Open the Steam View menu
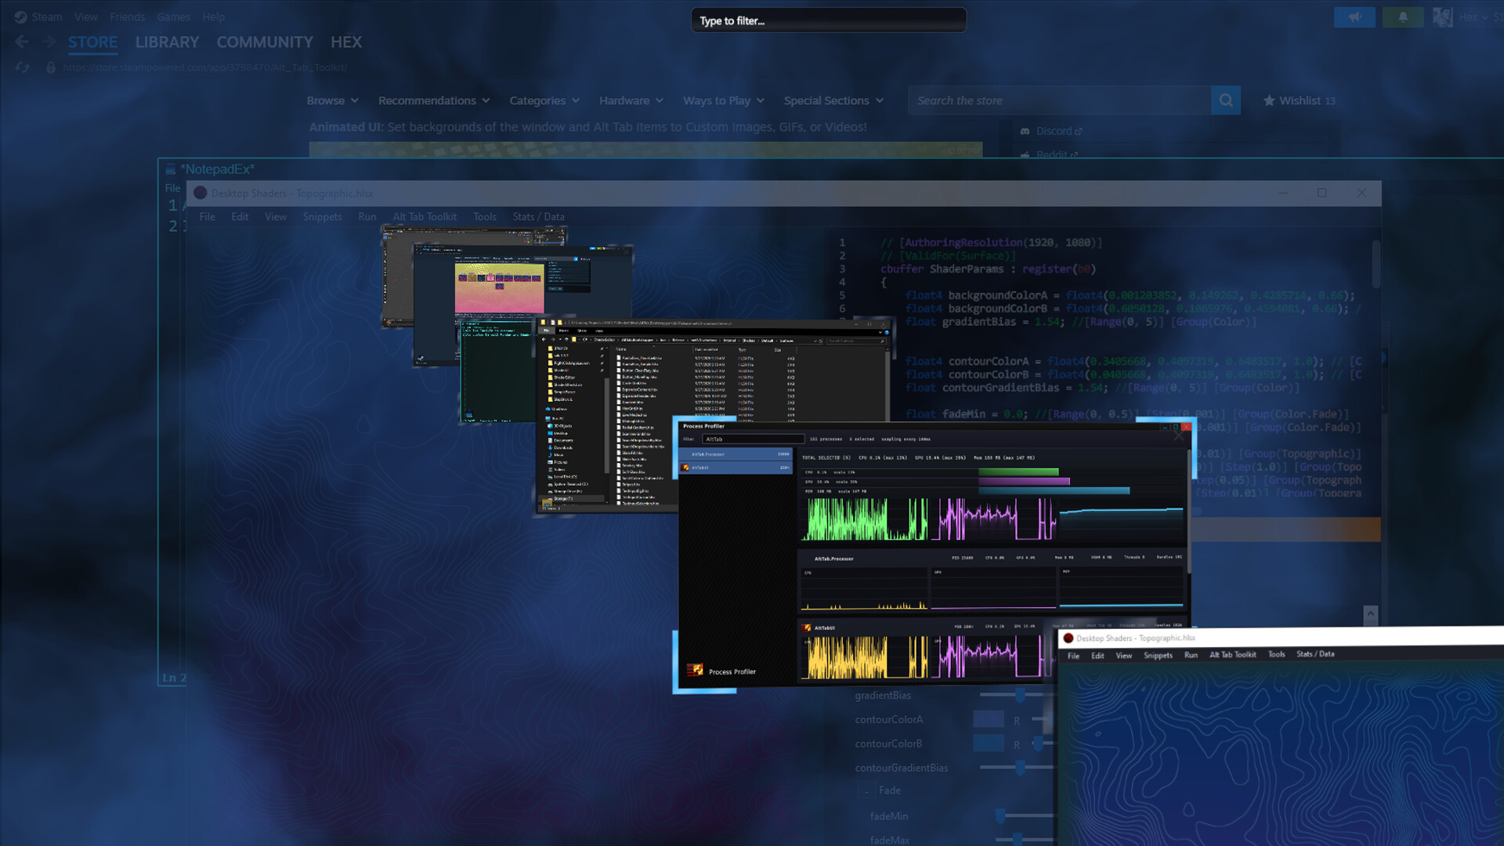 [x=86, y=16]
